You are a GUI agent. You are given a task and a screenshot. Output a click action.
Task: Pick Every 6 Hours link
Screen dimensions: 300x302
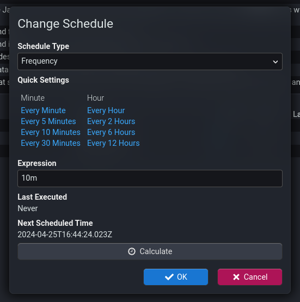[111, 132]
